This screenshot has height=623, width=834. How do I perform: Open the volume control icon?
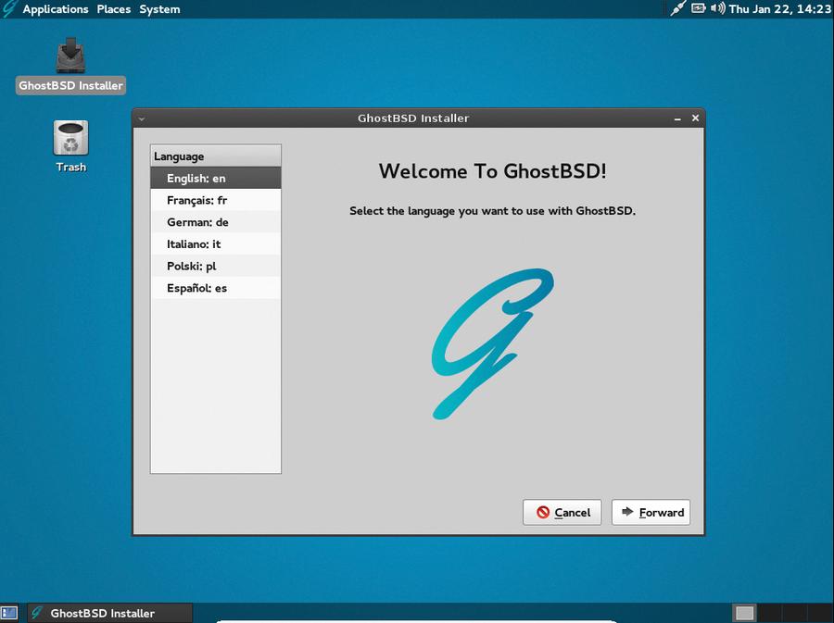[x=717, y=8]
